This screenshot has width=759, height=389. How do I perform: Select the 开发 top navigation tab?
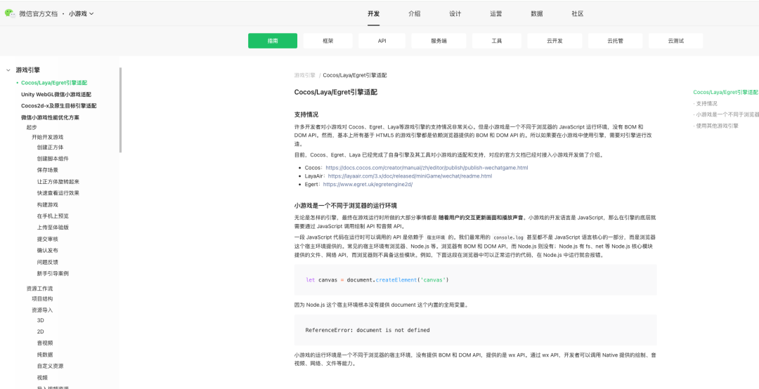pyautogui.click(x=373, y=13)
